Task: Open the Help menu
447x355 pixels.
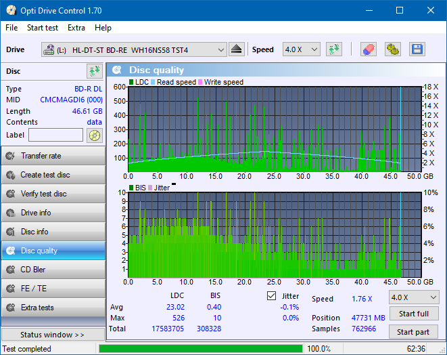Action: coord(103,28)
